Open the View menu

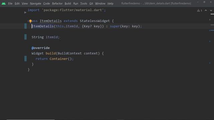[x=25, y=3]
